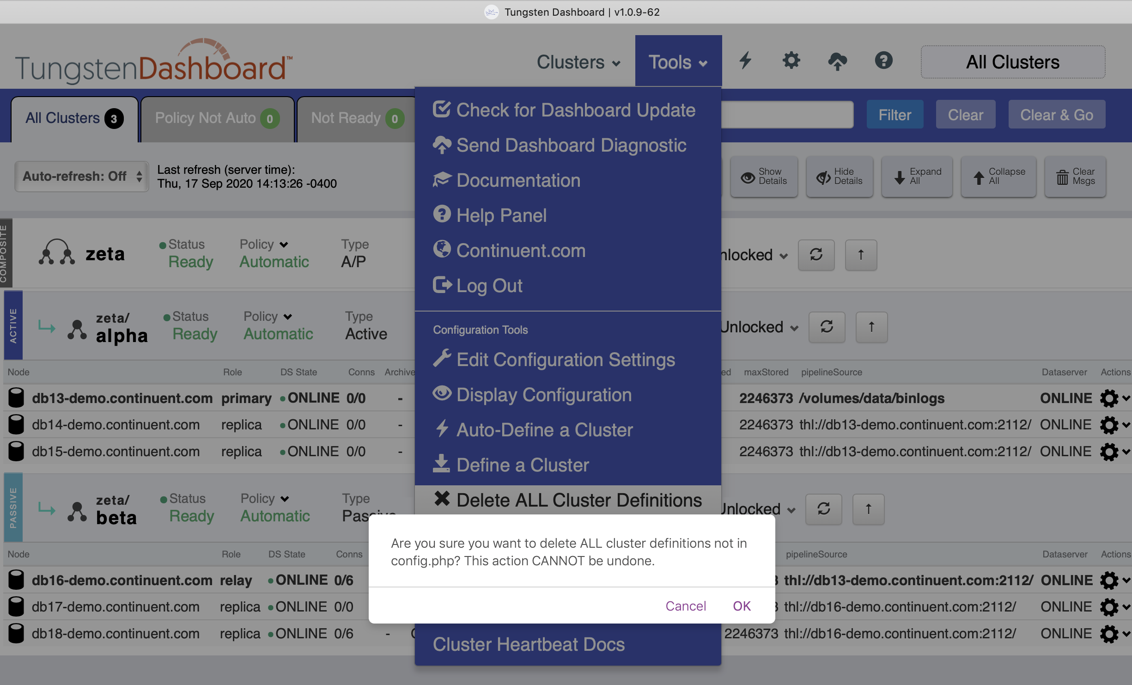1132x685 pixels.
Task: Click the All Clusters box in header
Action: click(1013, 62)
